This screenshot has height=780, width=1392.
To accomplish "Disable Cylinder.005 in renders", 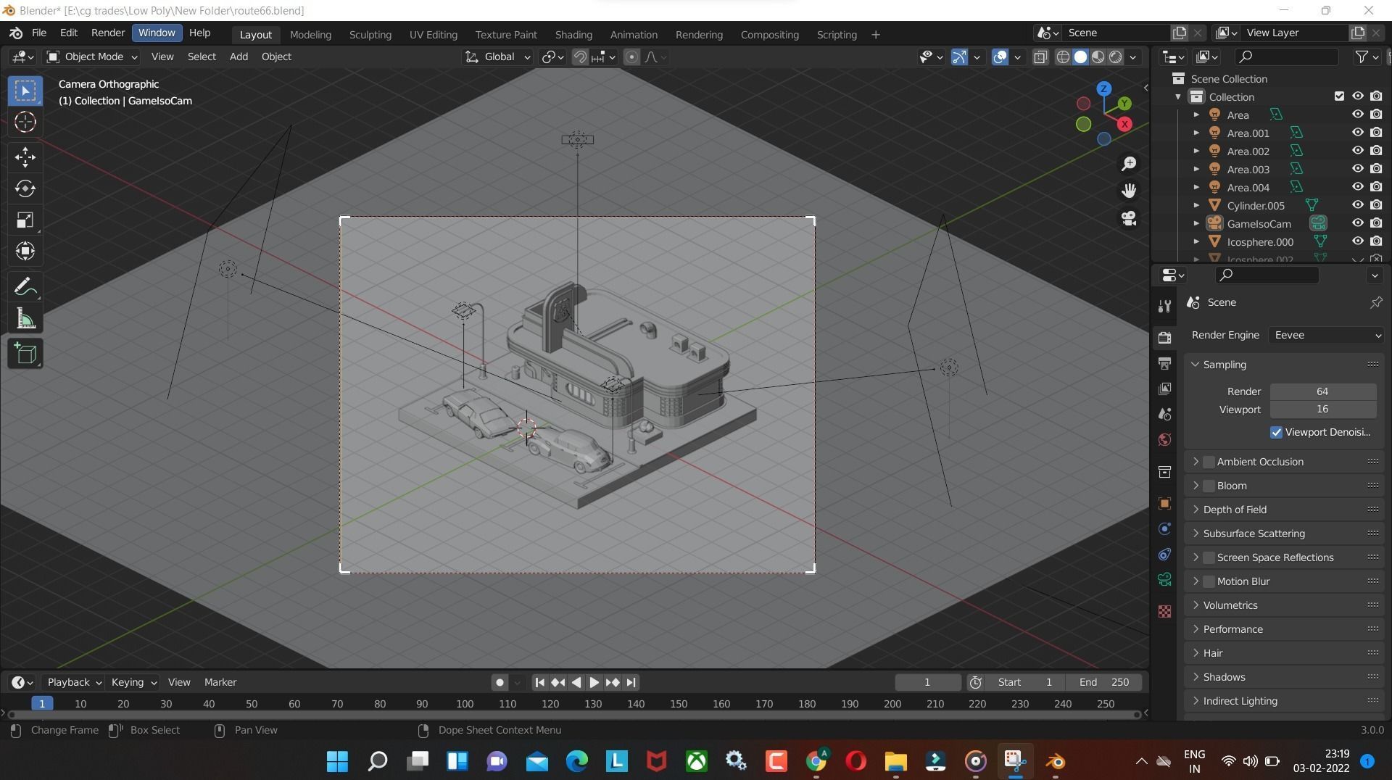I will [1376, 205].
